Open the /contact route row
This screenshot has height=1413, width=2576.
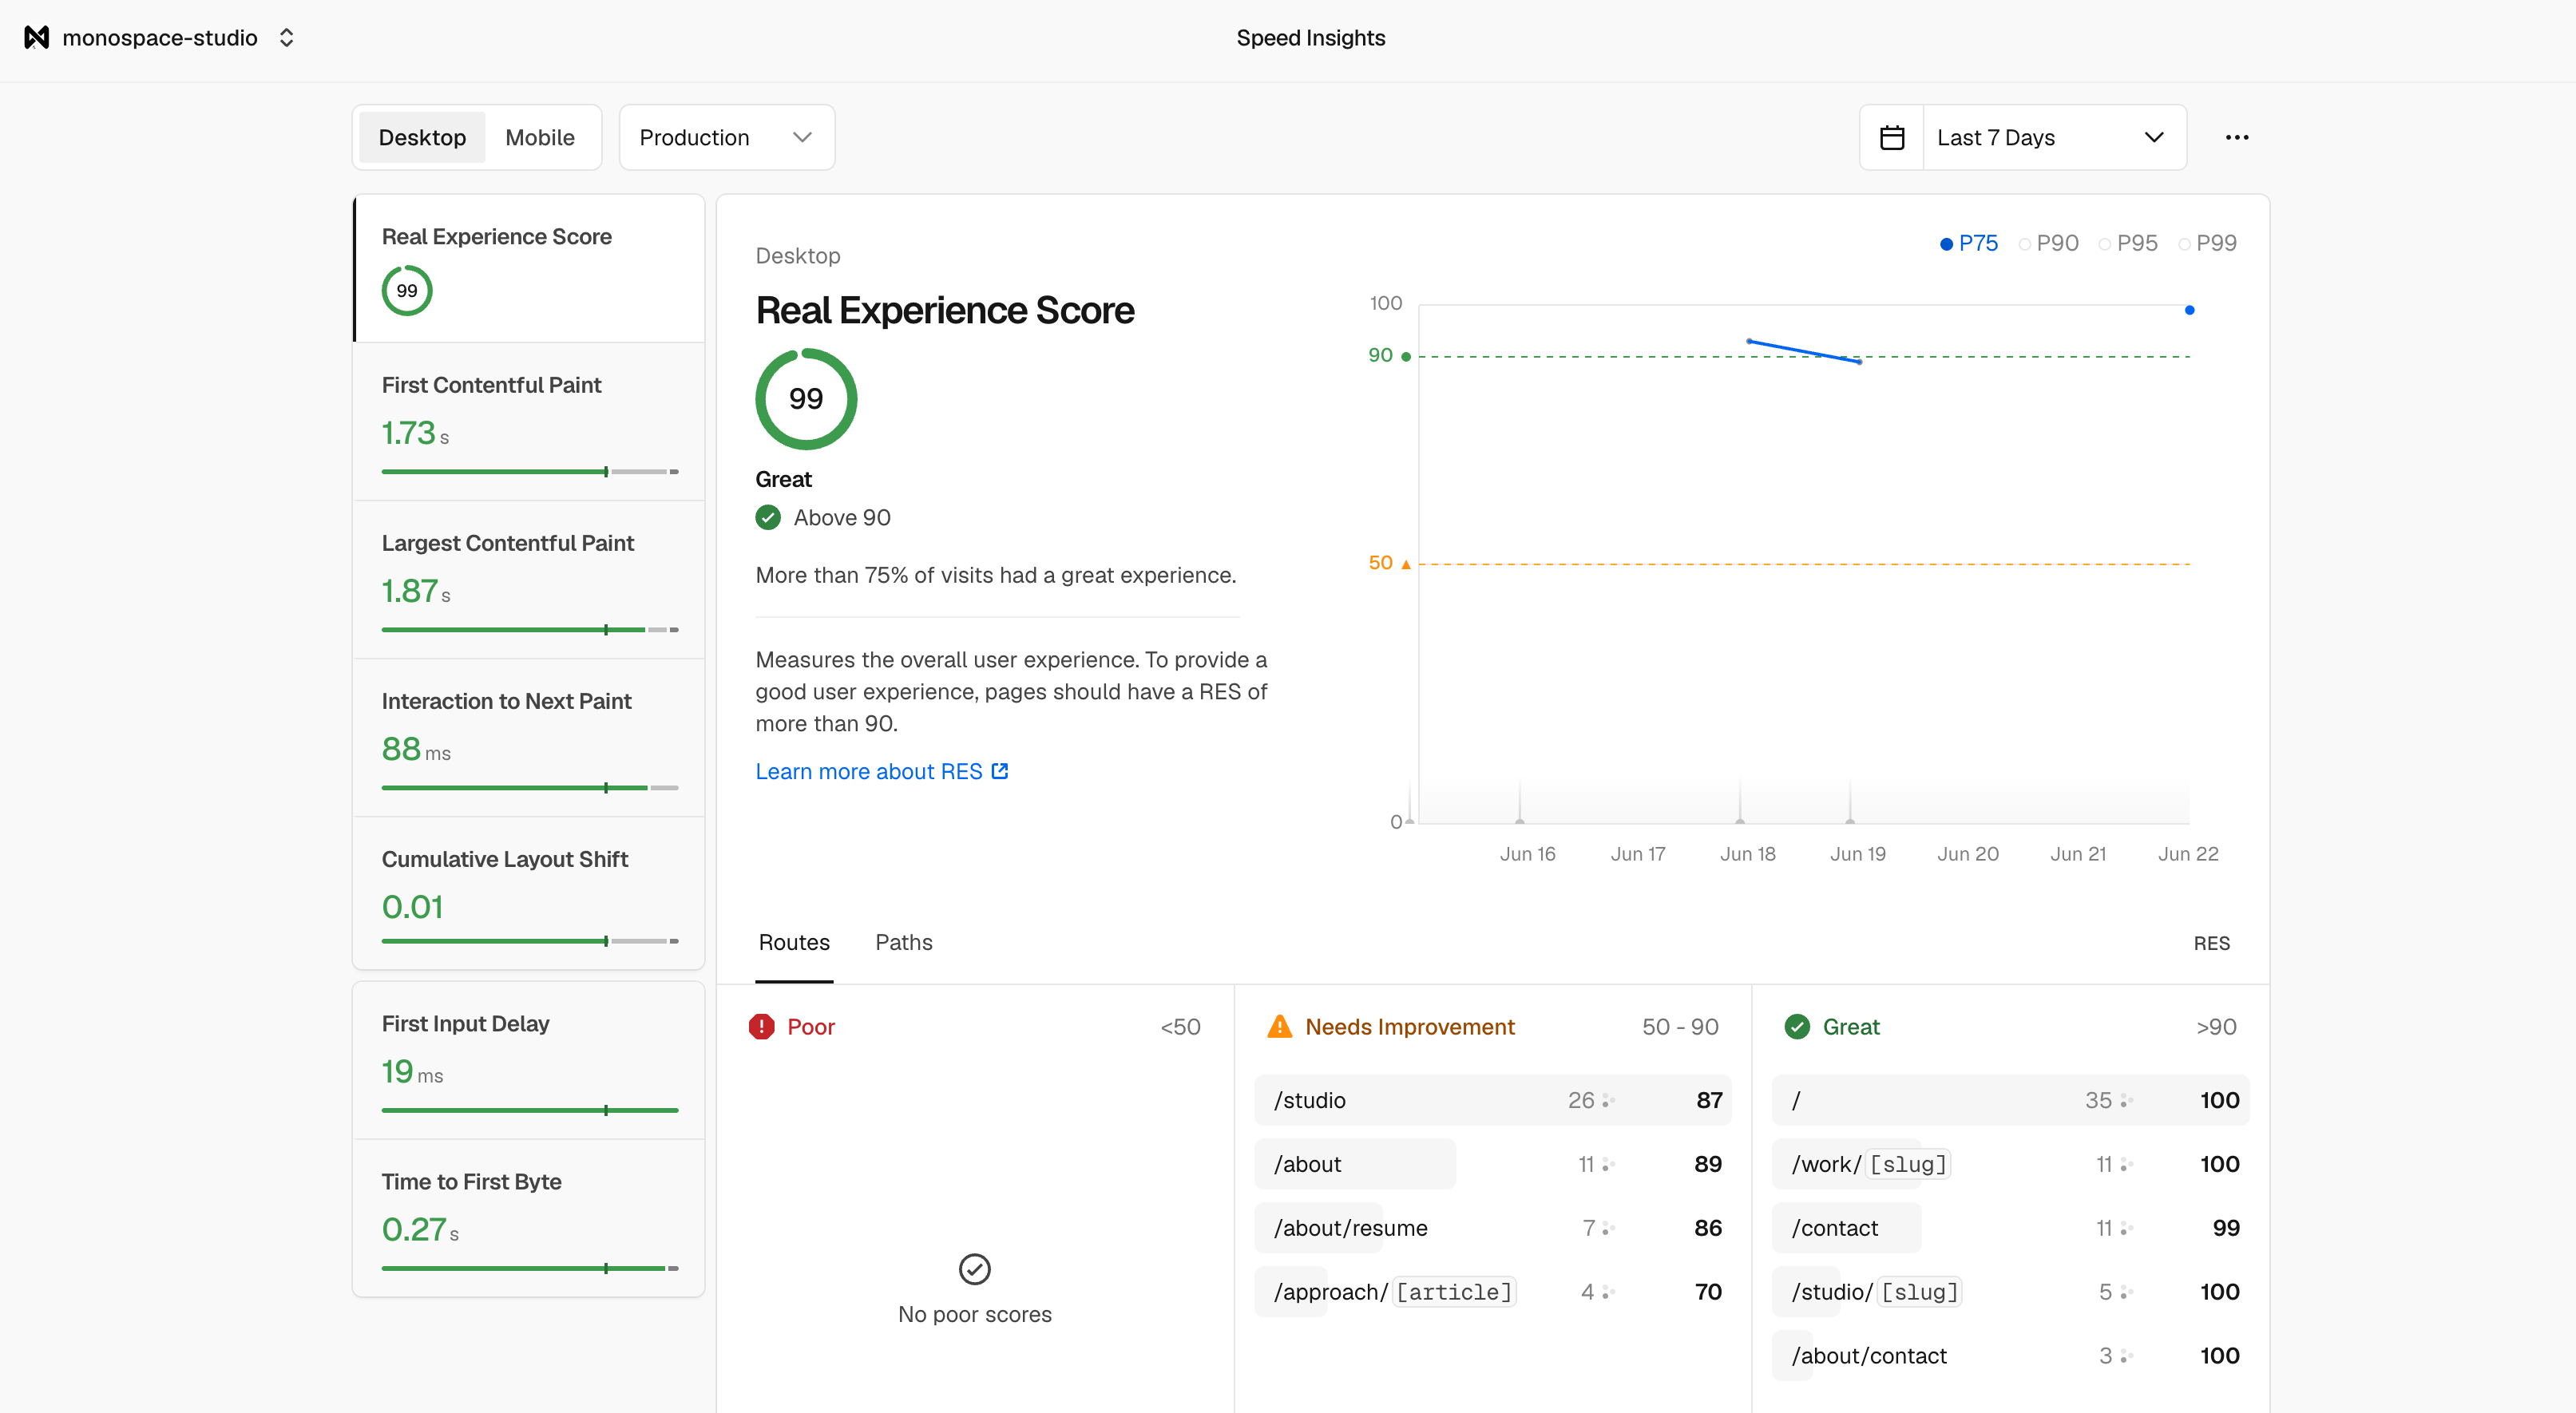click(x=2010, y=1228)
